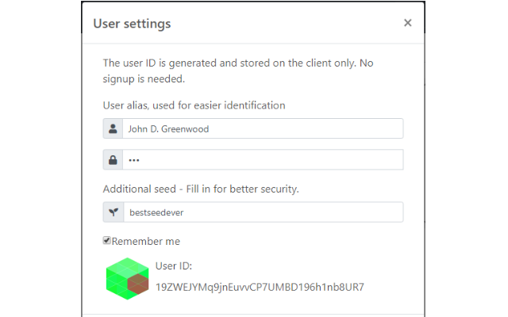The image size is (508, 317).
Task: Click the User ID string starting with 19ZWEJY
Action: [x=260, y=287]
